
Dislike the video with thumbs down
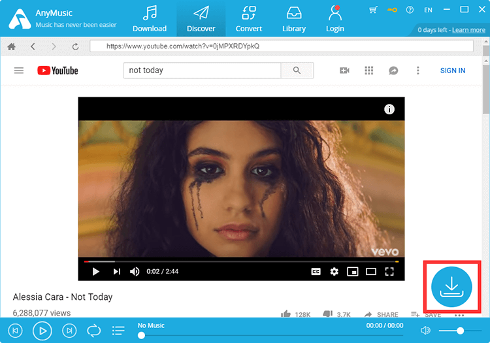[x=327, y=314]
